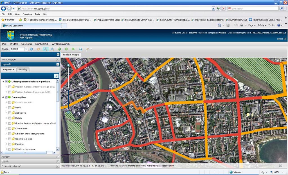
Task: Click zoom-in plus on map slider
Action: [68, 65]
